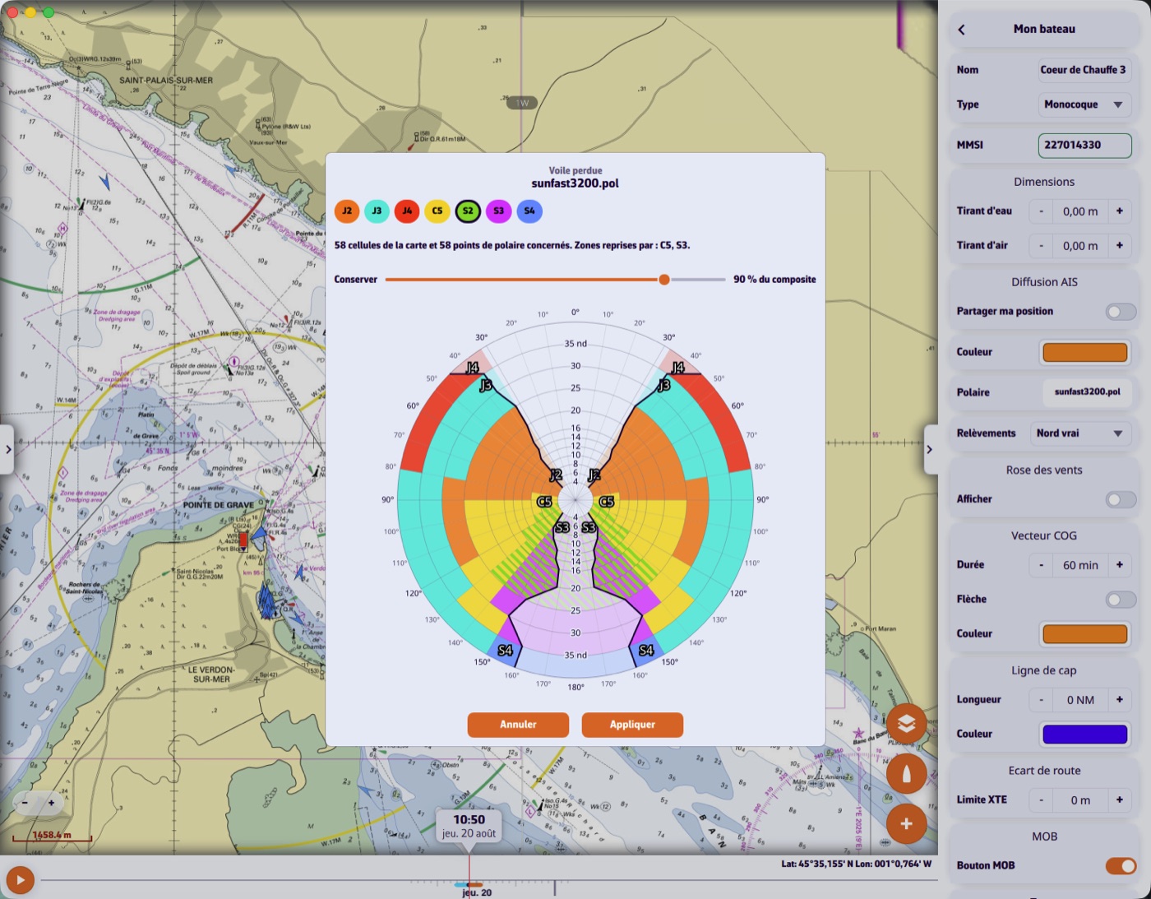
Task: Select the S2 sail chip
Action: [468, 211]
